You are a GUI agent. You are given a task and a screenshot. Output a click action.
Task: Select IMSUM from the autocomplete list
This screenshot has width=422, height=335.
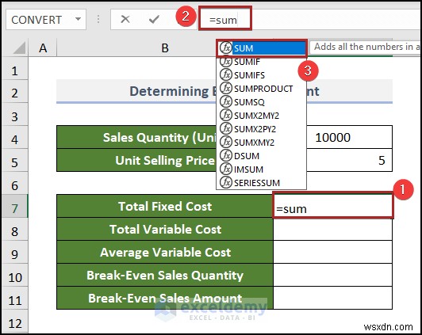[x=261, y=169]
